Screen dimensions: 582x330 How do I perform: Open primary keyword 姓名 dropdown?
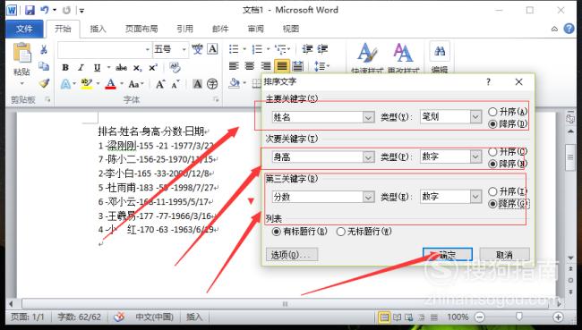pos(368,117)
